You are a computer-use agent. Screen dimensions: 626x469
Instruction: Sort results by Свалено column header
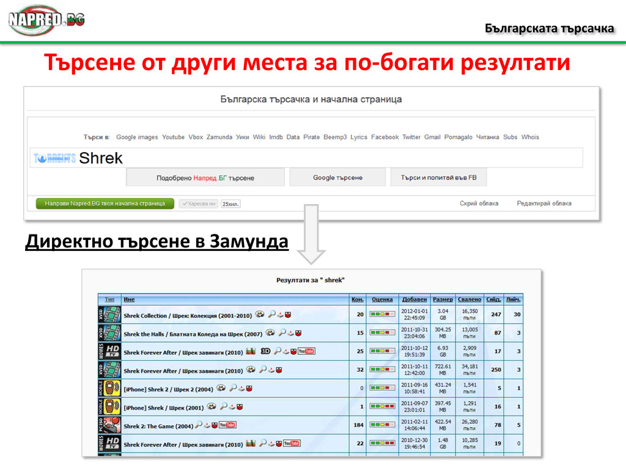click(469, 299)
